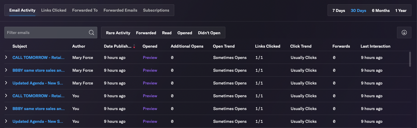This screenshot has height=128, width=417.
Task: Open the Subscriptions tab
Action: [156, 10]
